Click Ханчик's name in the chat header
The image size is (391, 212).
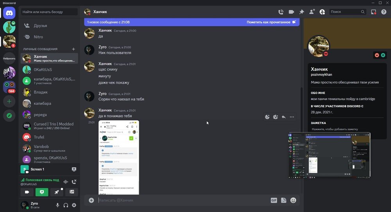100,12
